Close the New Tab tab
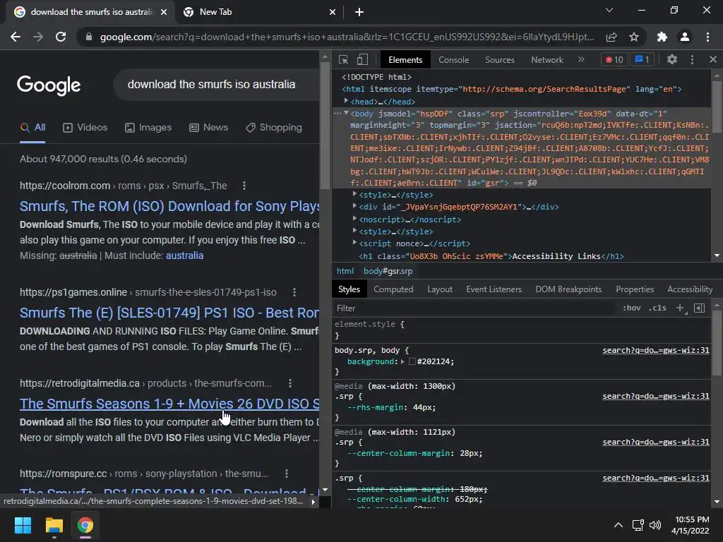Screen dimensions: 723x542 coord(333,12)
